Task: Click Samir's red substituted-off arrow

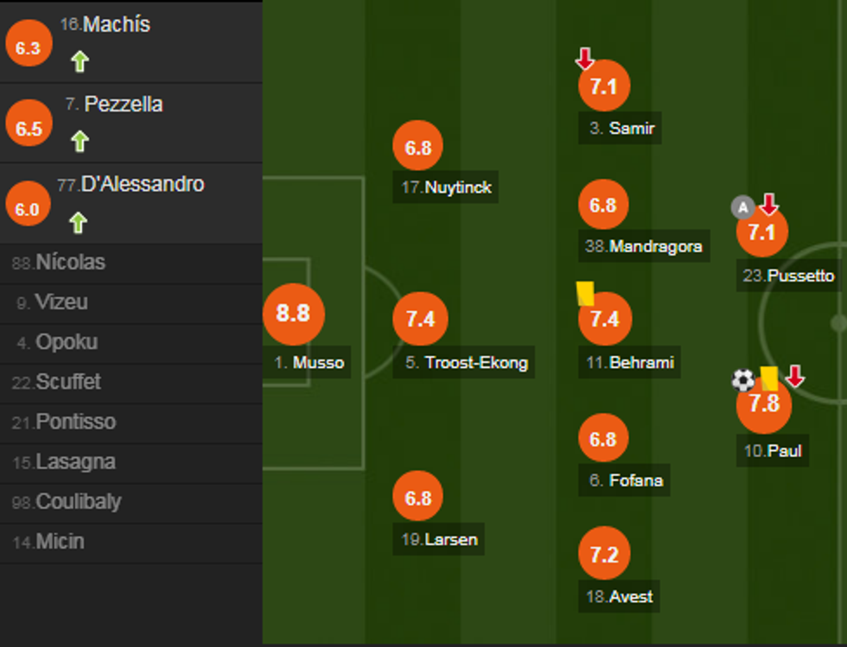Action: 585,59
